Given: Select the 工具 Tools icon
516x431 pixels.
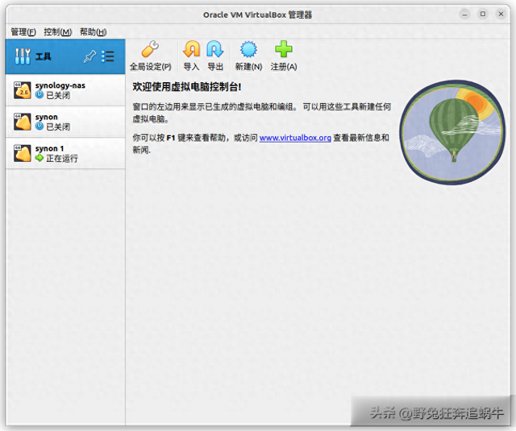Looking at the screenshot, I should point(23,56).
